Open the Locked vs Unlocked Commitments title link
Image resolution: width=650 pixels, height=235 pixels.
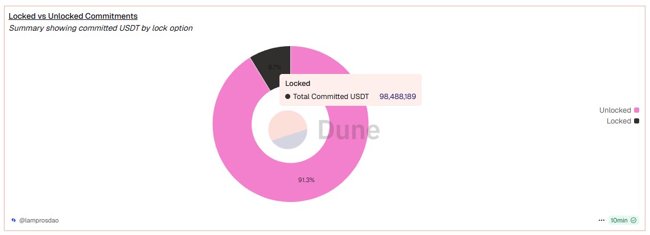click(x=73, y=16)
